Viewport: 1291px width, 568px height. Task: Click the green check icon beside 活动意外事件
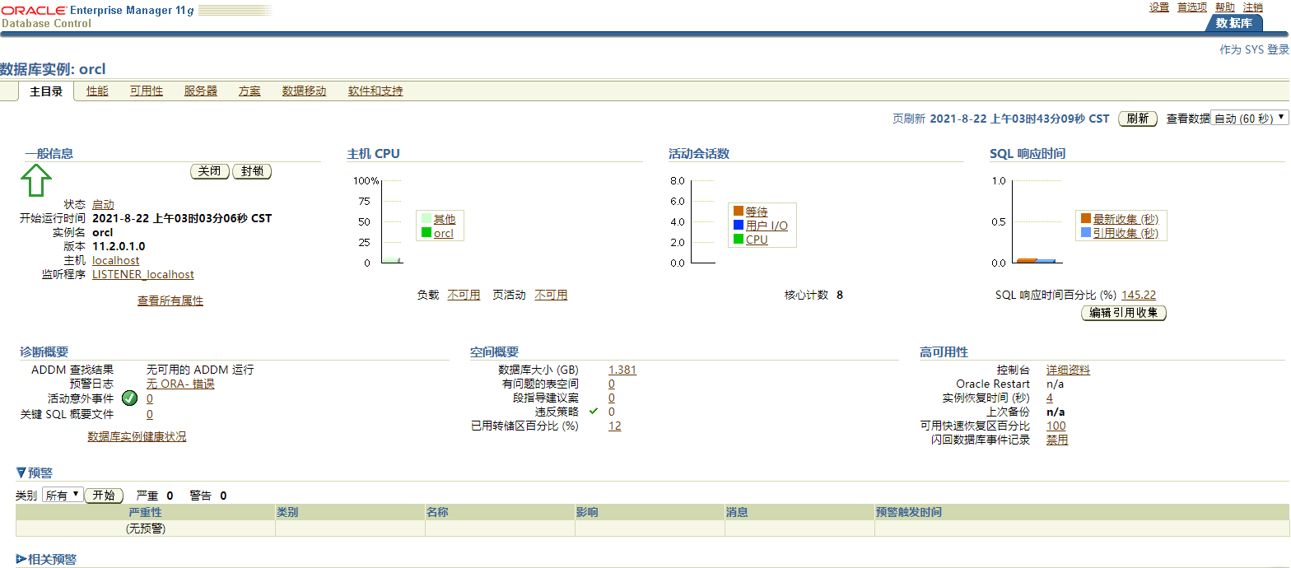[129, 398]
